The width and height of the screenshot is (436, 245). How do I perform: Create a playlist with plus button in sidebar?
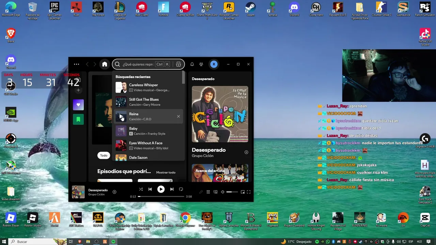[78, 90]
